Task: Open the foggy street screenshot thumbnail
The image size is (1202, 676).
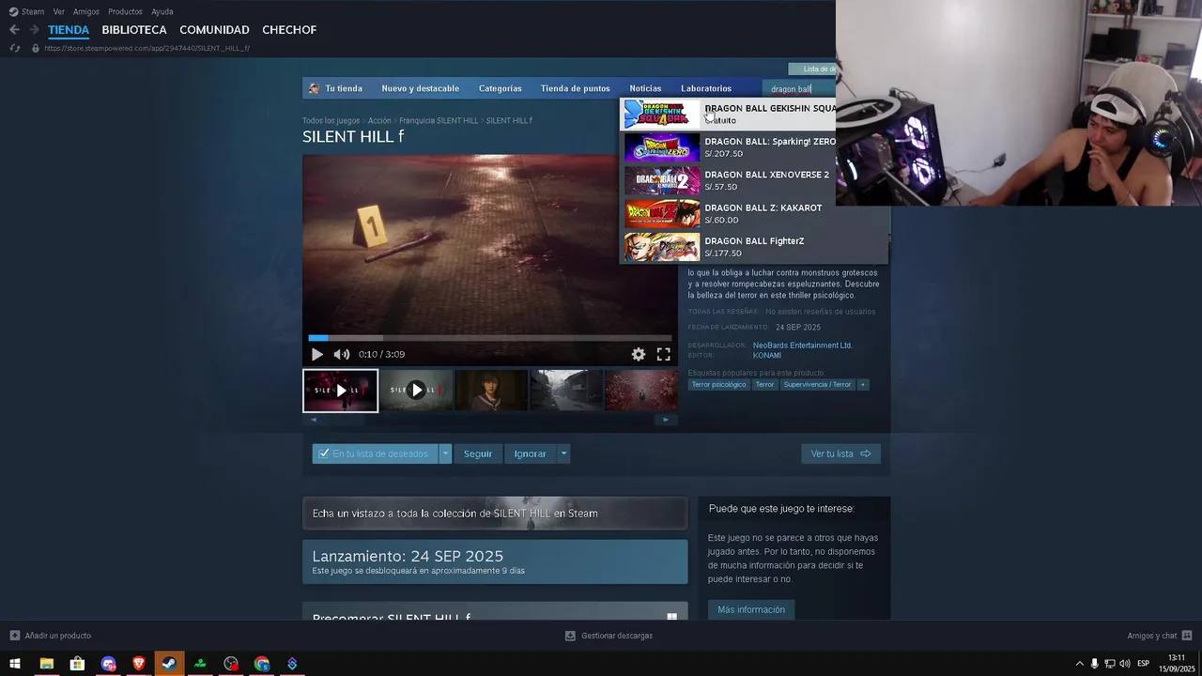Action: point(566,391)
